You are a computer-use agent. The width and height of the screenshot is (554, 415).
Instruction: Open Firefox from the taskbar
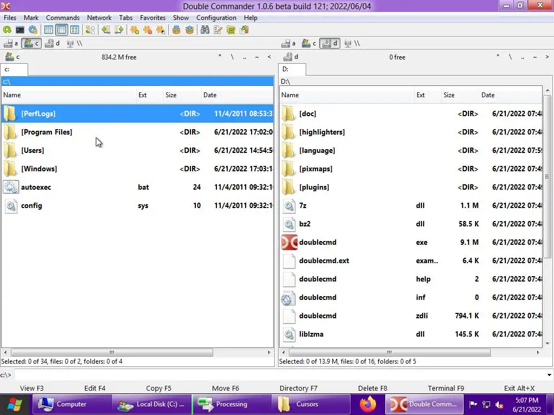(x=368, y=404)
